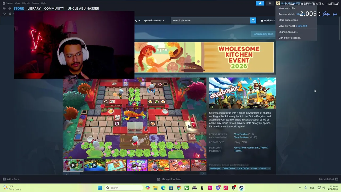This screenshot has width=341, height=192.
Task: Select View my wallet in account menu
Action: point(293,26)
